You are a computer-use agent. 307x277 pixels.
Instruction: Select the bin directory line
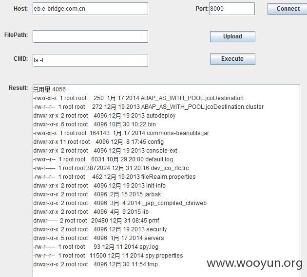(x=95, y=124)
